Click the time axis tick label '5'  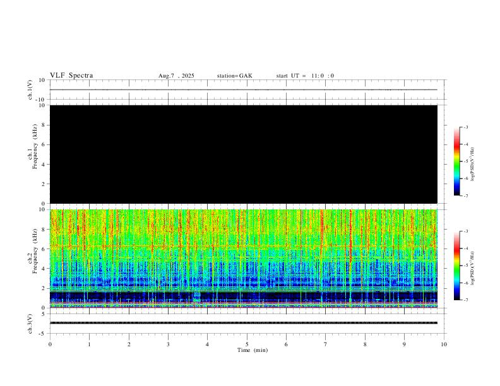(247, 344)
